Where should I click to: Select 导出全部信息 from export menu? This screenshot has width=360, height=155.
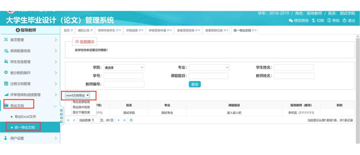click(x=81, y=102)
